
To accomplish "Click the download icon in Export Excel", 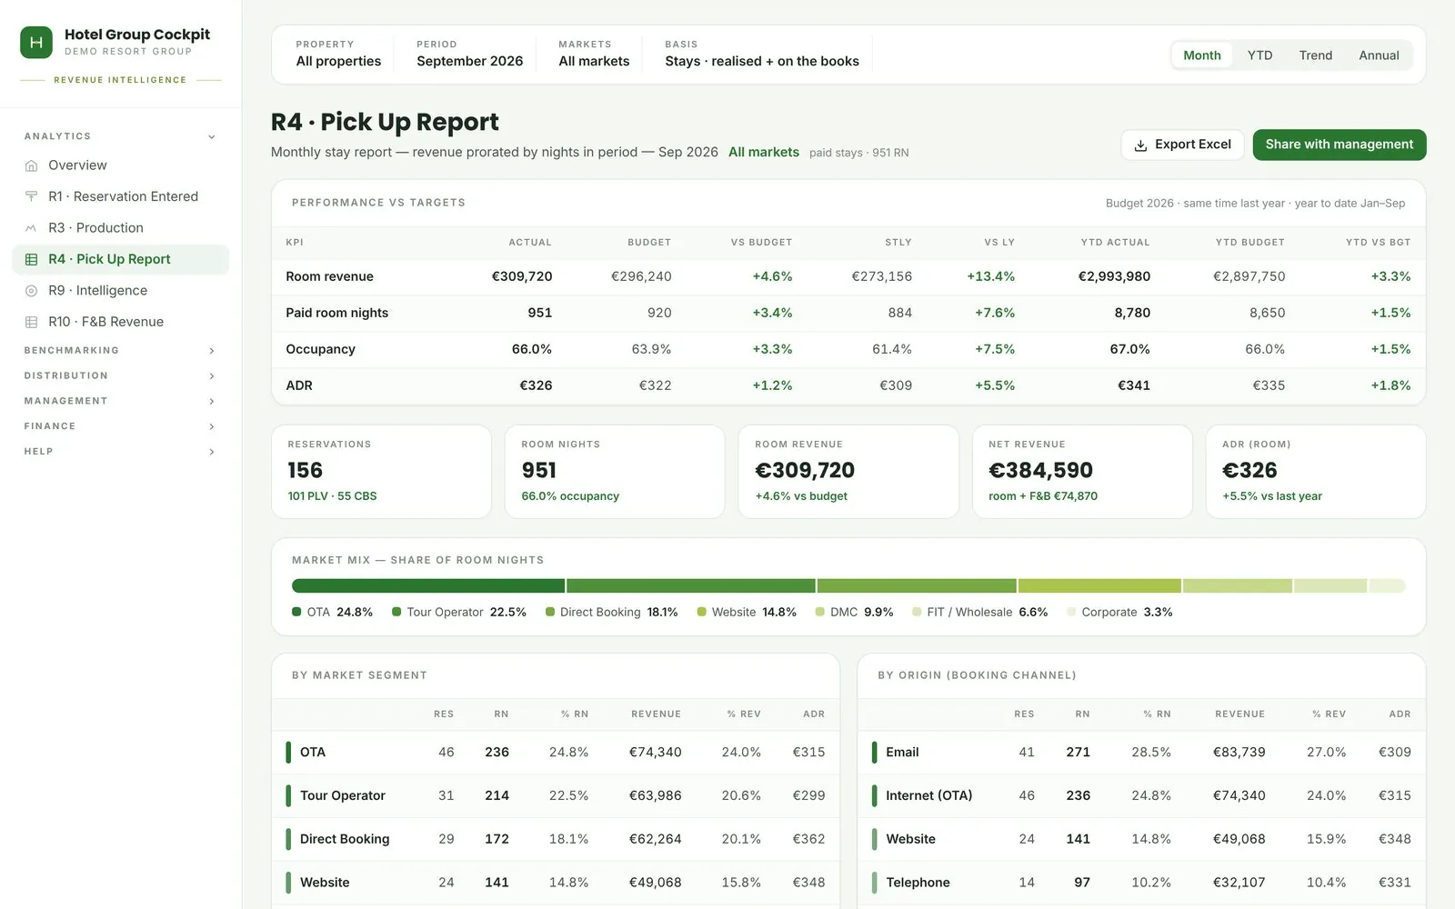I will pos(1140,145).
